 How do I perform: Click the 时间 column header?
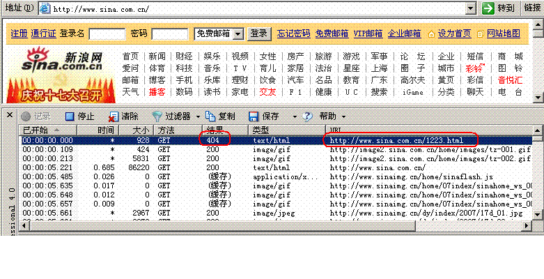click(98, 130)
